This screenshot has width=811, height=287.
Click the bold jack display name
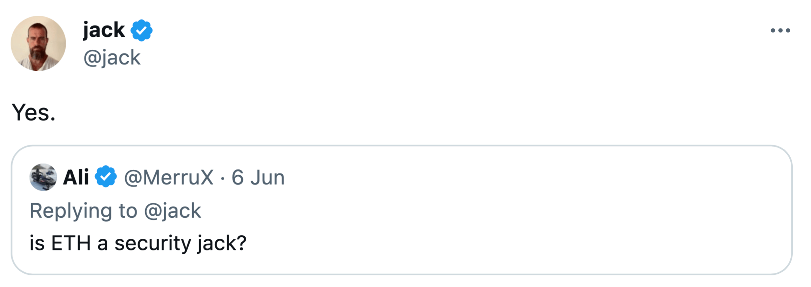104,30
